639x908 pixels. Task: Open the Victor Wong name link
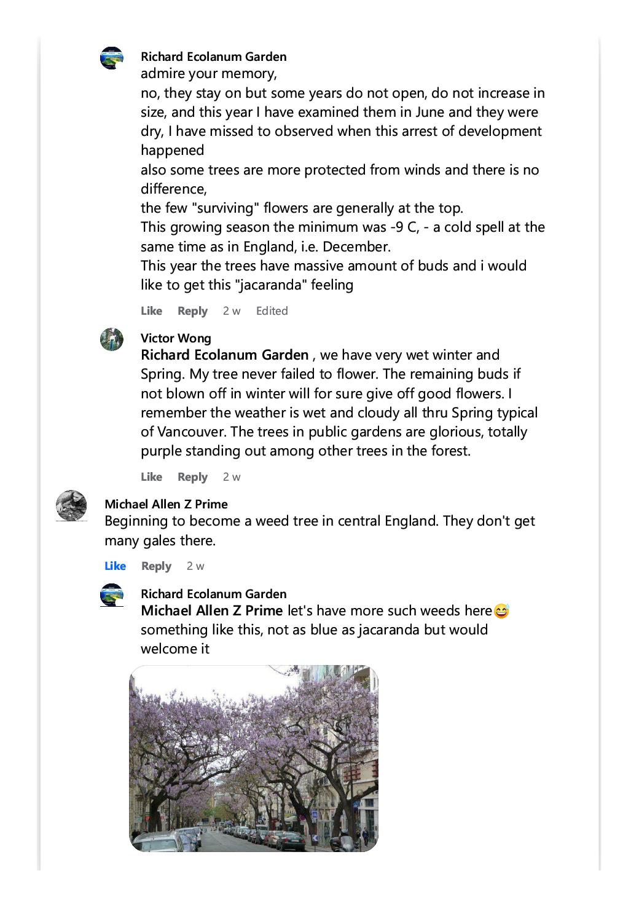[176, 338]
